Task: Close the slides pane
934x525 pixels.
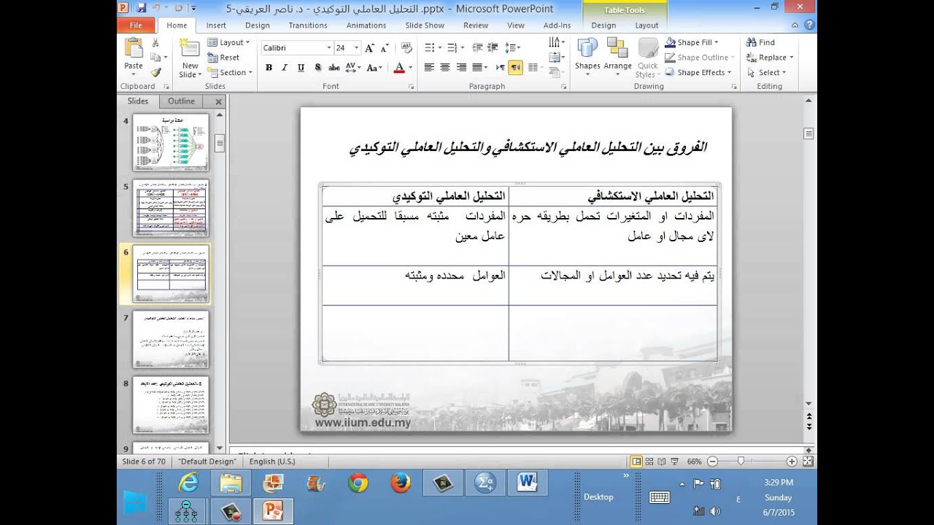Action: [218, 102]
